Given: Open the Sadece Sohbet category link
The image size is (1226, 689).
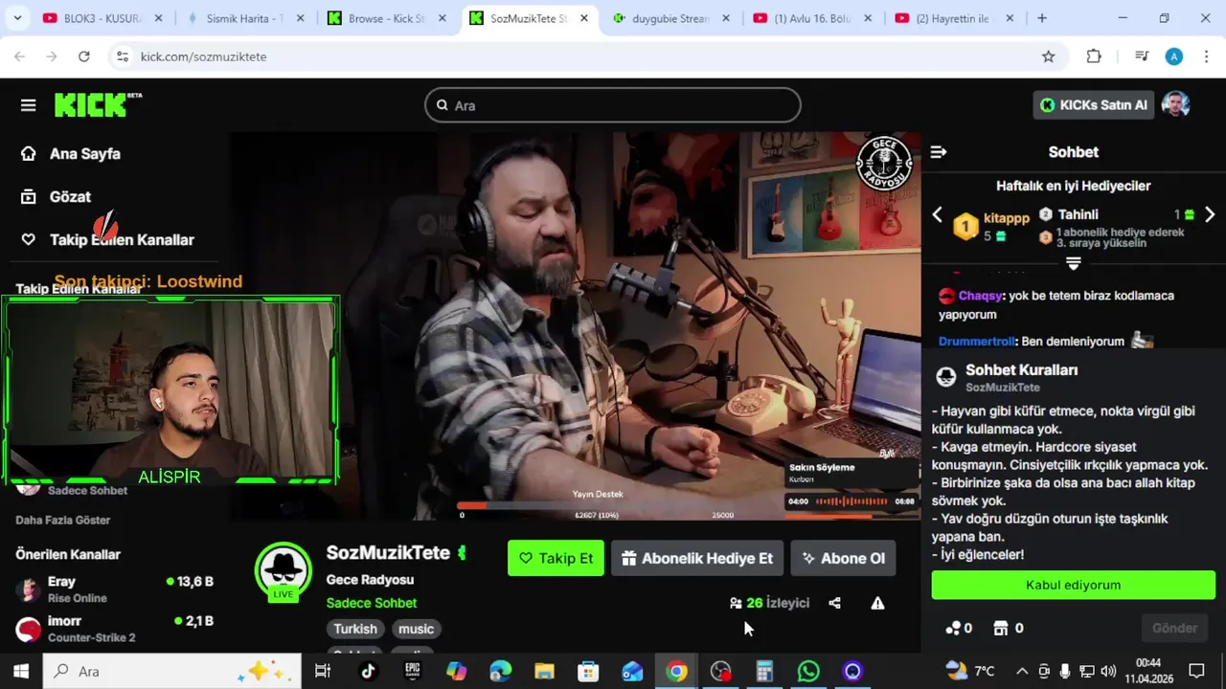Looking at the screenshot, I should click(371, 603).
